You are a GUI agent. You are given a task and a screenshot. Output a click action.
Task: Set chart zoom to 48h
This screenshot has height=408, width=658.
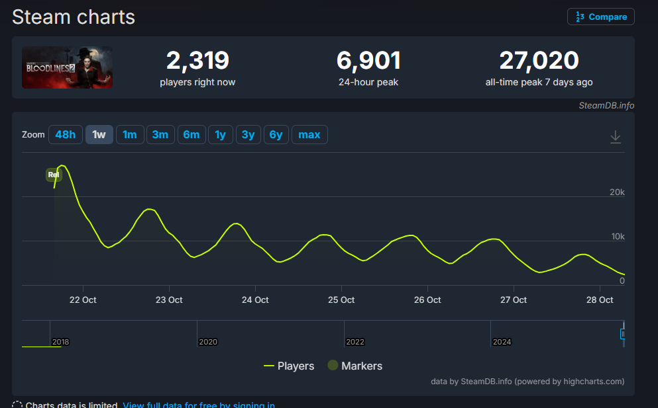66,134
